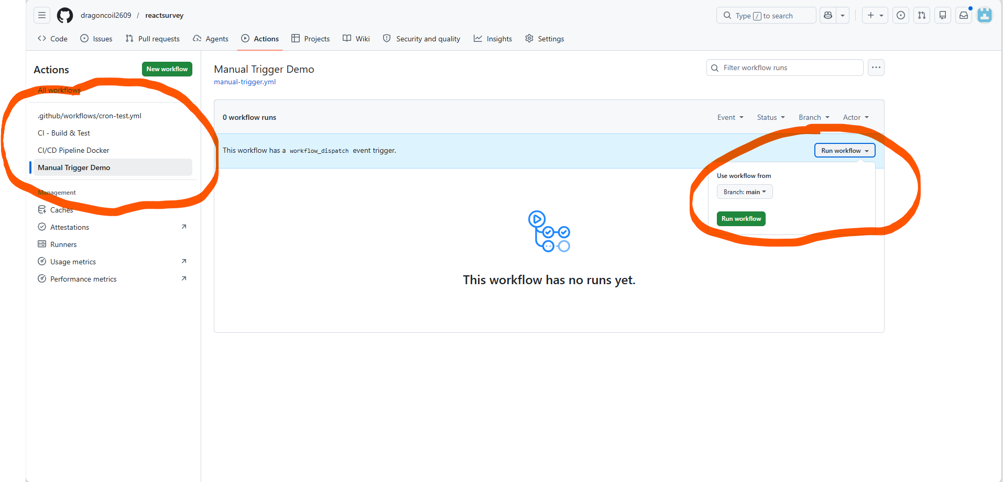This screenshot has width=1003, height=482.
Task: Expand the Event filter dropdown
Action: (x=731, y=117)
